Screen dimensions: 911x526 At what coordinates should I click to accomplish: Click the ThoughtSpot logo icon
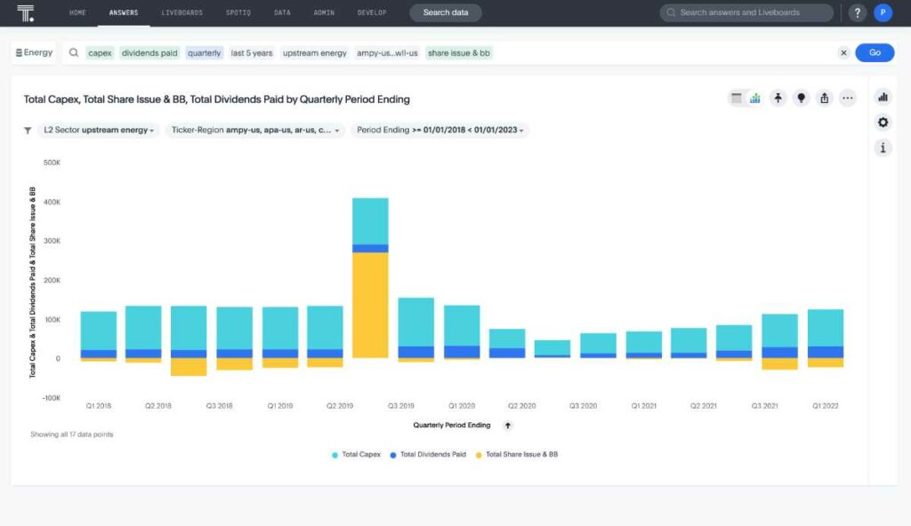(25, 12)
